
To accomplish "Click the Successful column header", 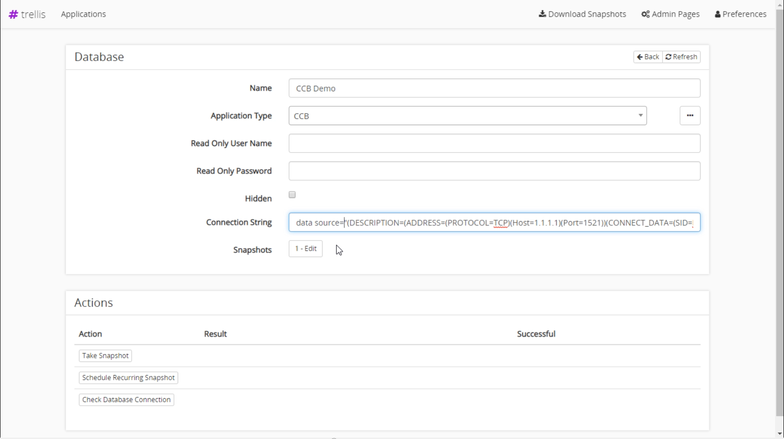I will (x=536, y=334).
